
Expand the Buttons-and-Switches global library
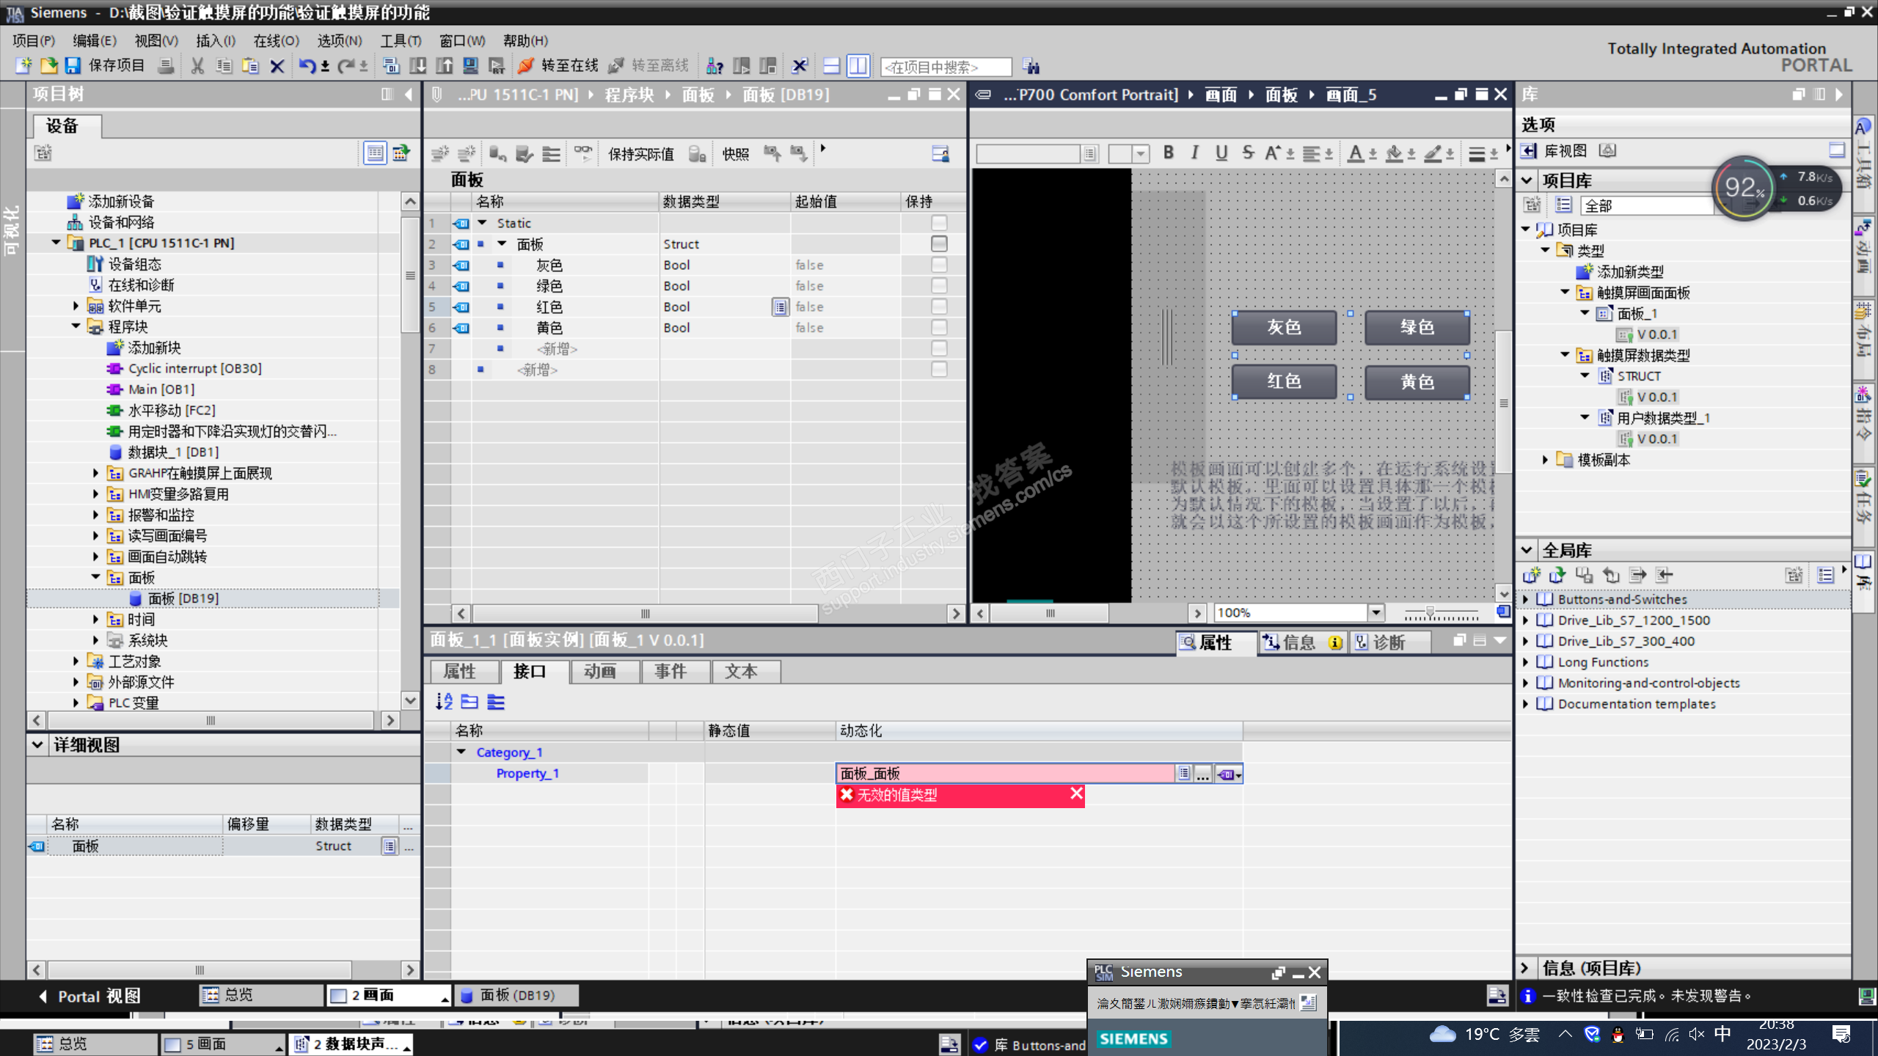pyautogui.click(x=1526, y=599)
